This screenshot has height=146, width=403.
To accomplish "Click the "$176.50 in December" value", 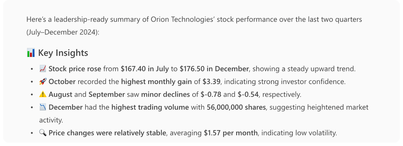I will (x=214, y=69).
